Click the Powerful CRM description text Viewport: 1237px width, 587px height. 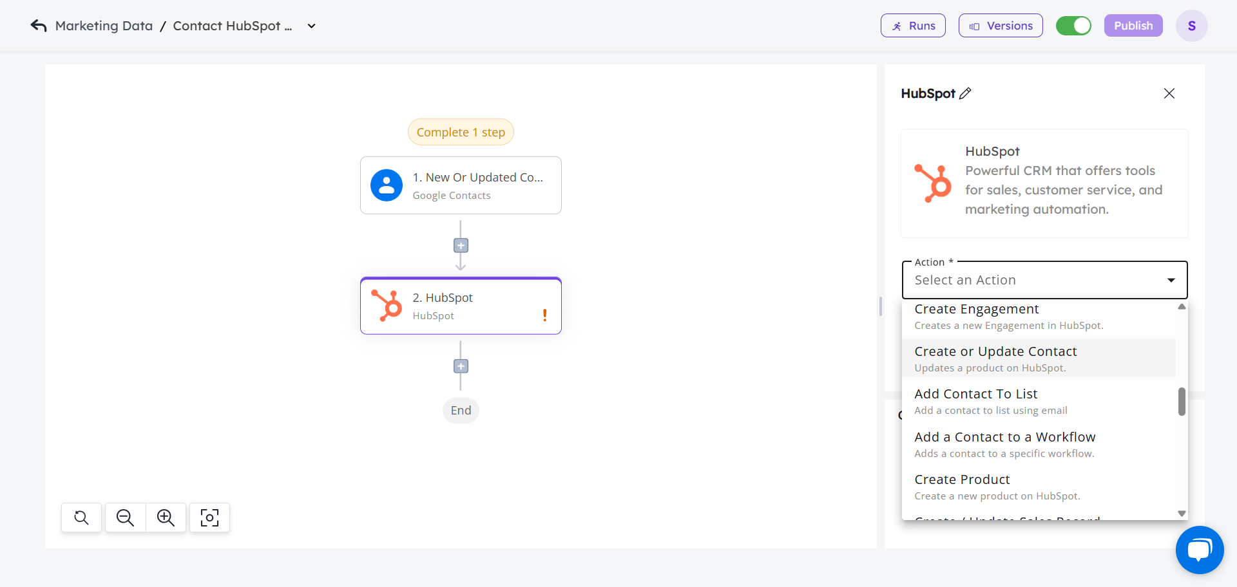1064,190
